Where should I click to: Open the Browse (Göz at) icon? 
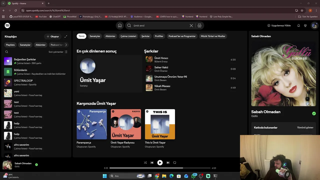pyautogui.click(x=199, y=25)
